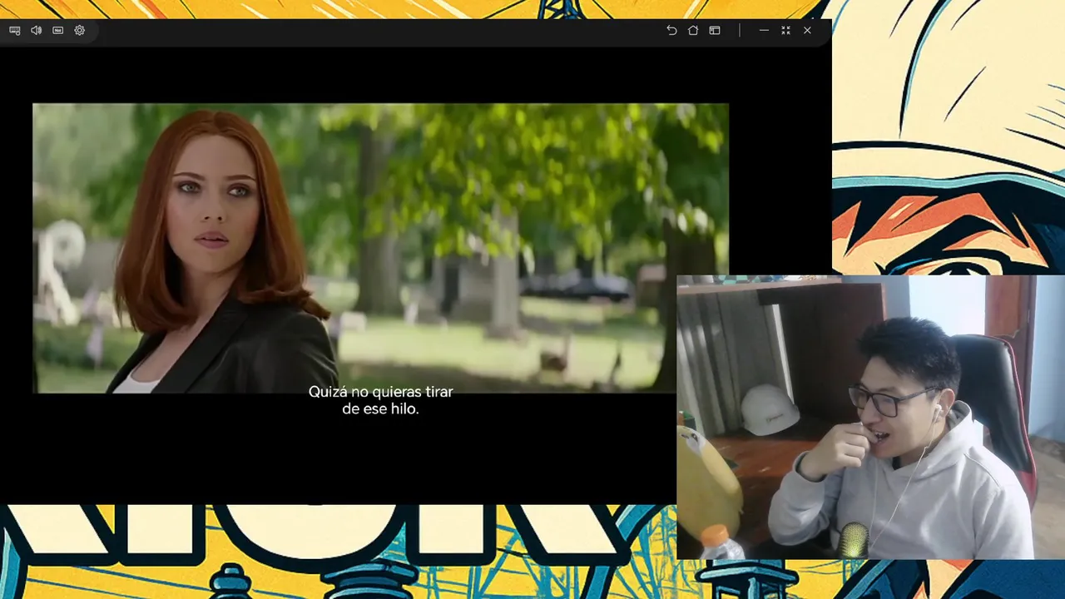
Task: Open the keyboard mapping settings icon
Action: [15, 30]
